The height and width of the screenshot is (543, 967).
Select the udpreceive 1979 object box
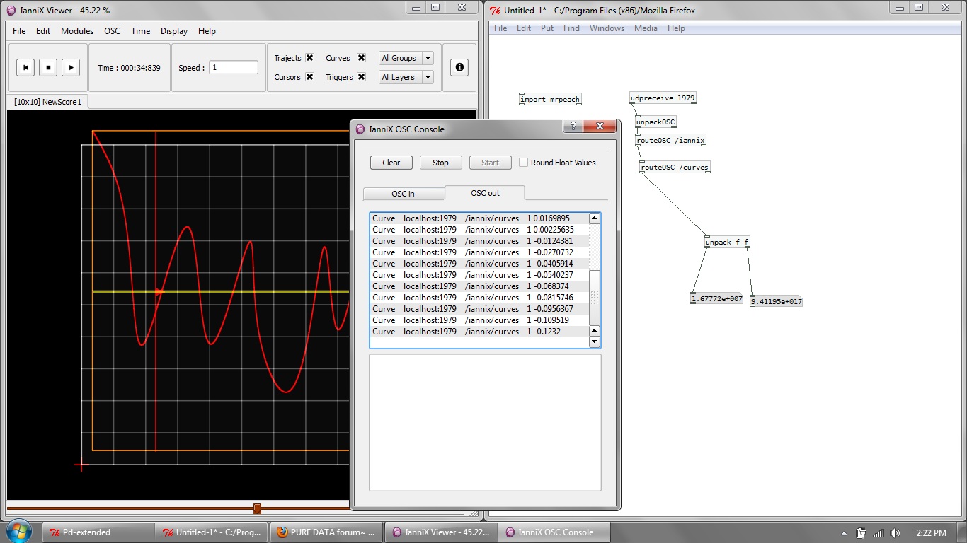663,98
